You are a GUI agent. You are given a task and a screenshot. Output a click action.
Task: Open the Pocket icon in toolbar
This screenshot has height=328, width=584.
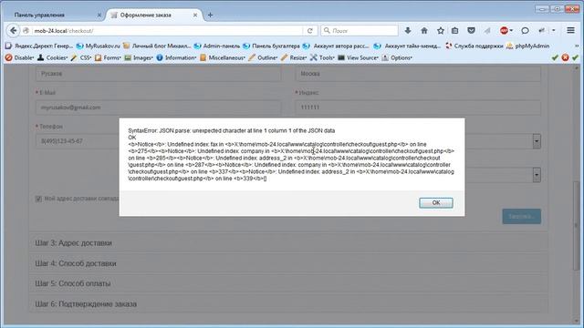pyautogui.click(x=471, y=30)
